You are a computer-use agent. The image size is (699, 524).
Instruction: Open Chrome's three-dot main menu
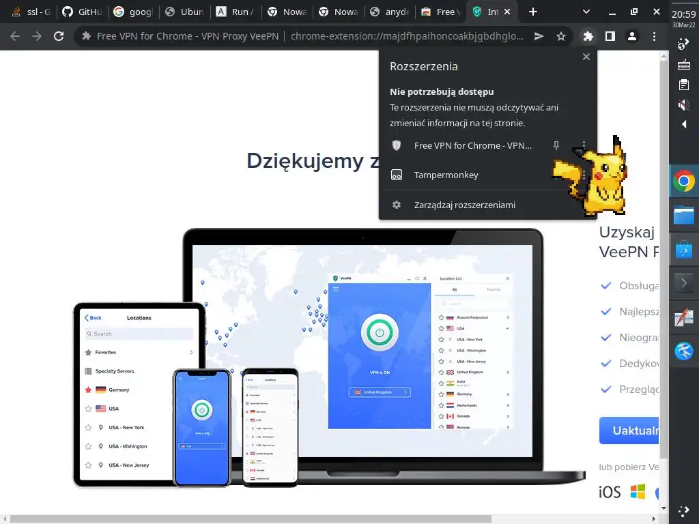pyautogui.click(x=654, y=36)
